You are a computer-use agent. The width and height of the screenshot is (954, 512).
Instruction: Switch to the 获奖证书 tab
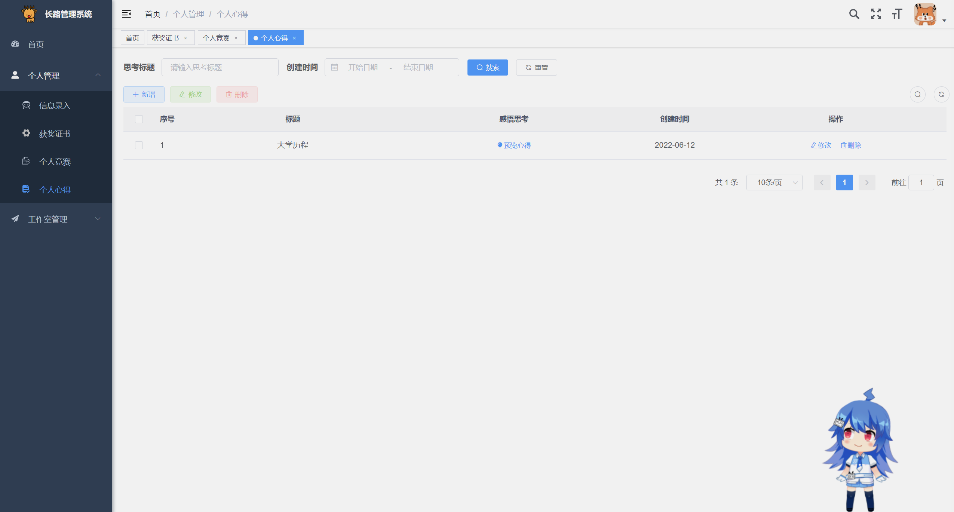(165, 38)
